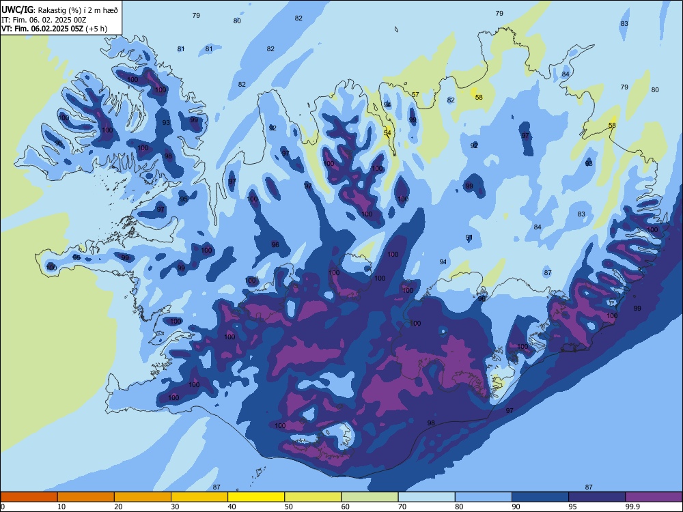683x512 pixels.
Task: Click the legend tick label '50'
Action: click(x=289, y=507)
